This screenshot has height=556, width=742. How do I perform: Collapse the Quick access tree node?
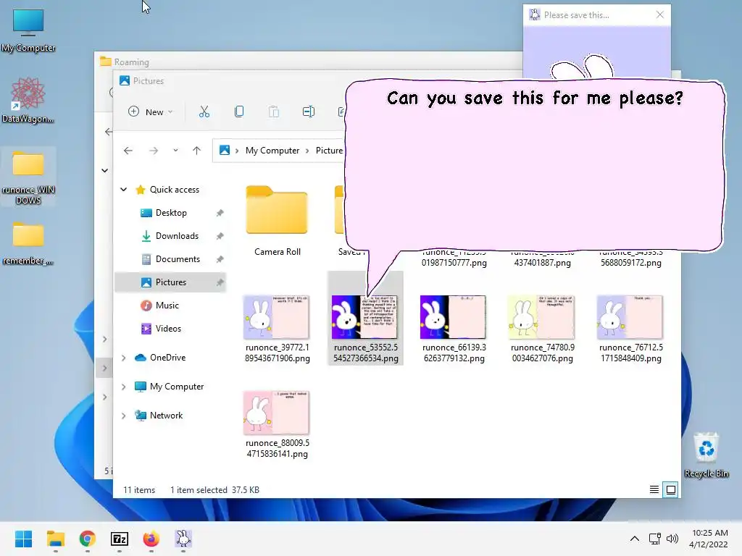pos(123,190)
